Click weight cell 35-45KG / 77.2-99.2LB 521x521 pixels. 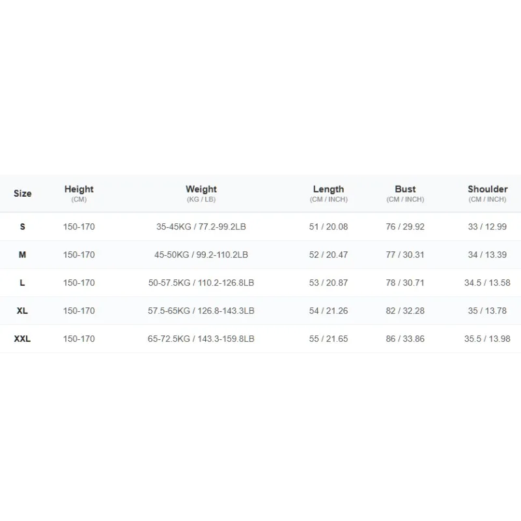(201, 227)
